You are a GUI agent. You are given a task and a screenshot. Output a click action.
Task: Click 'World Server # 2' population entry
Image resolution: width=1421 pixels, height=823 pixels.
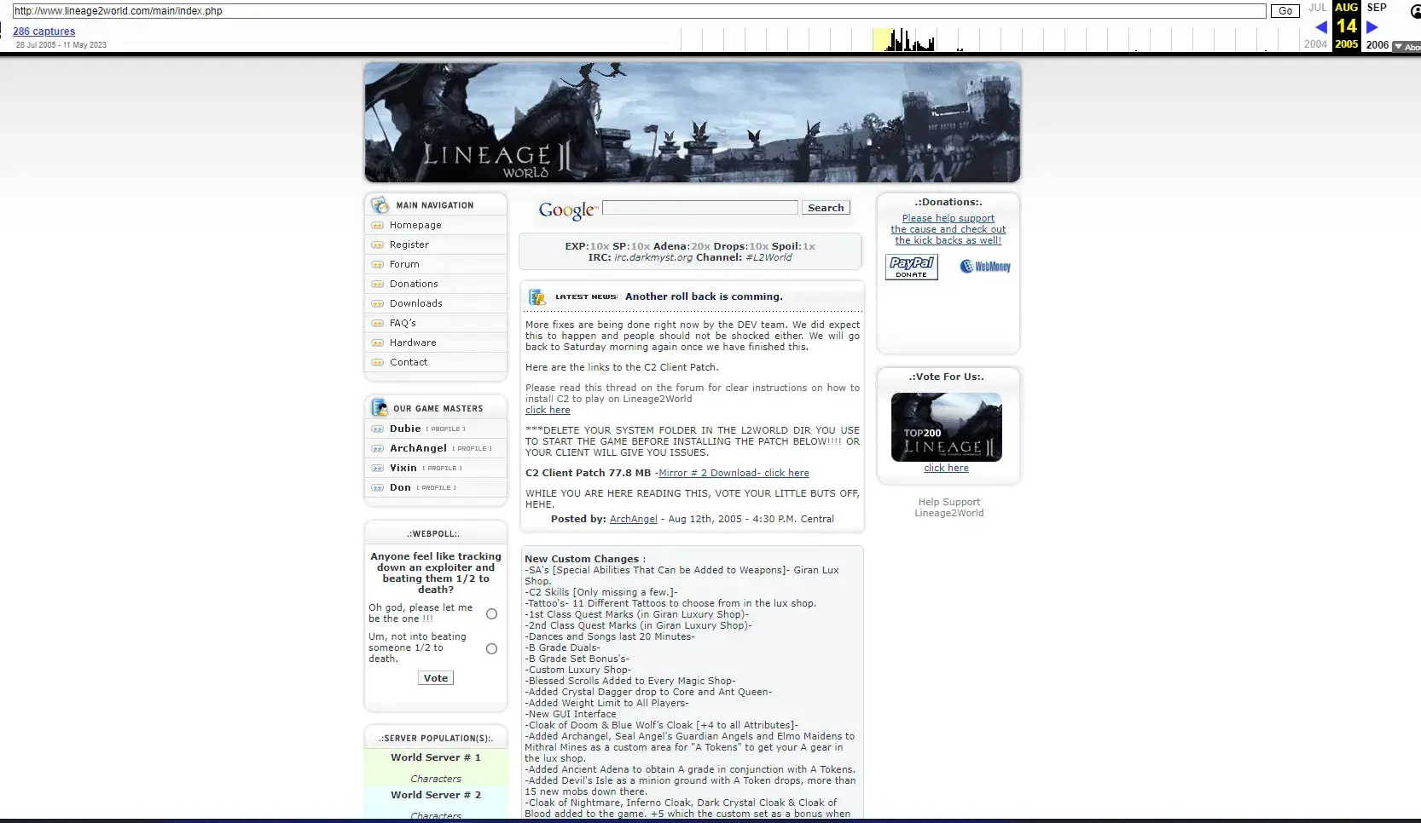(x=436, y=796)
